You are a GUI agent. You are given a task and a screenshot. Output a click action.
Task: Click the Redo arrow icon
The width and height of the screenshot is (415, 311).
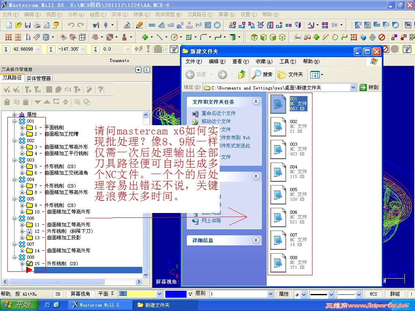coord(81,25)
